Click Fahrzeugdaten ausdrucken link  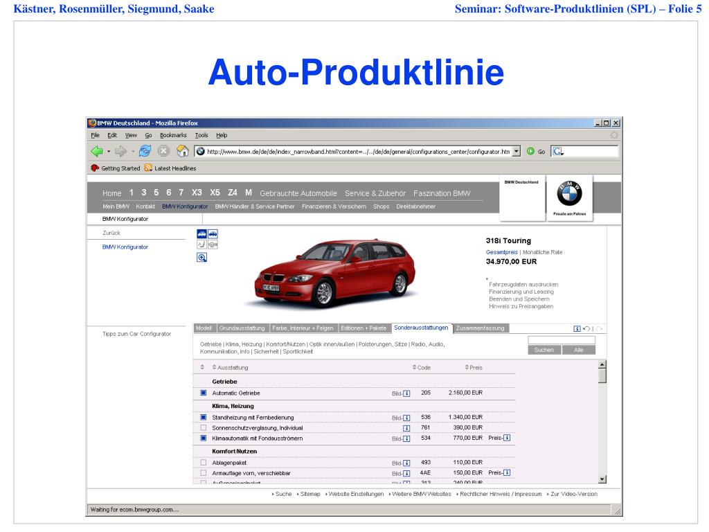(x=523, y=285)
